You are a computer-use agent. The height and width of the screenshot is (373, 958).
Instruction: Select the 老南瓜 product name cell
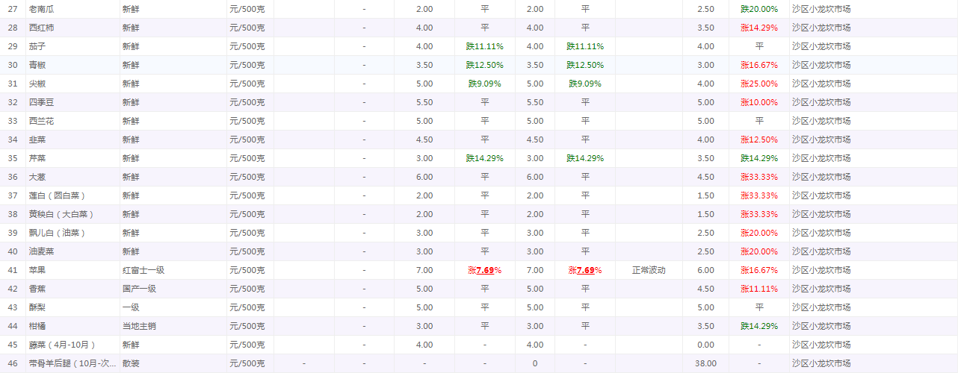(x=41, y=9)
